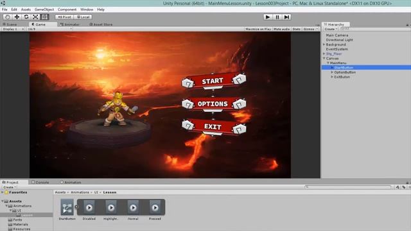
Task: Toggle Stats overlay
Action: (297, 29)
